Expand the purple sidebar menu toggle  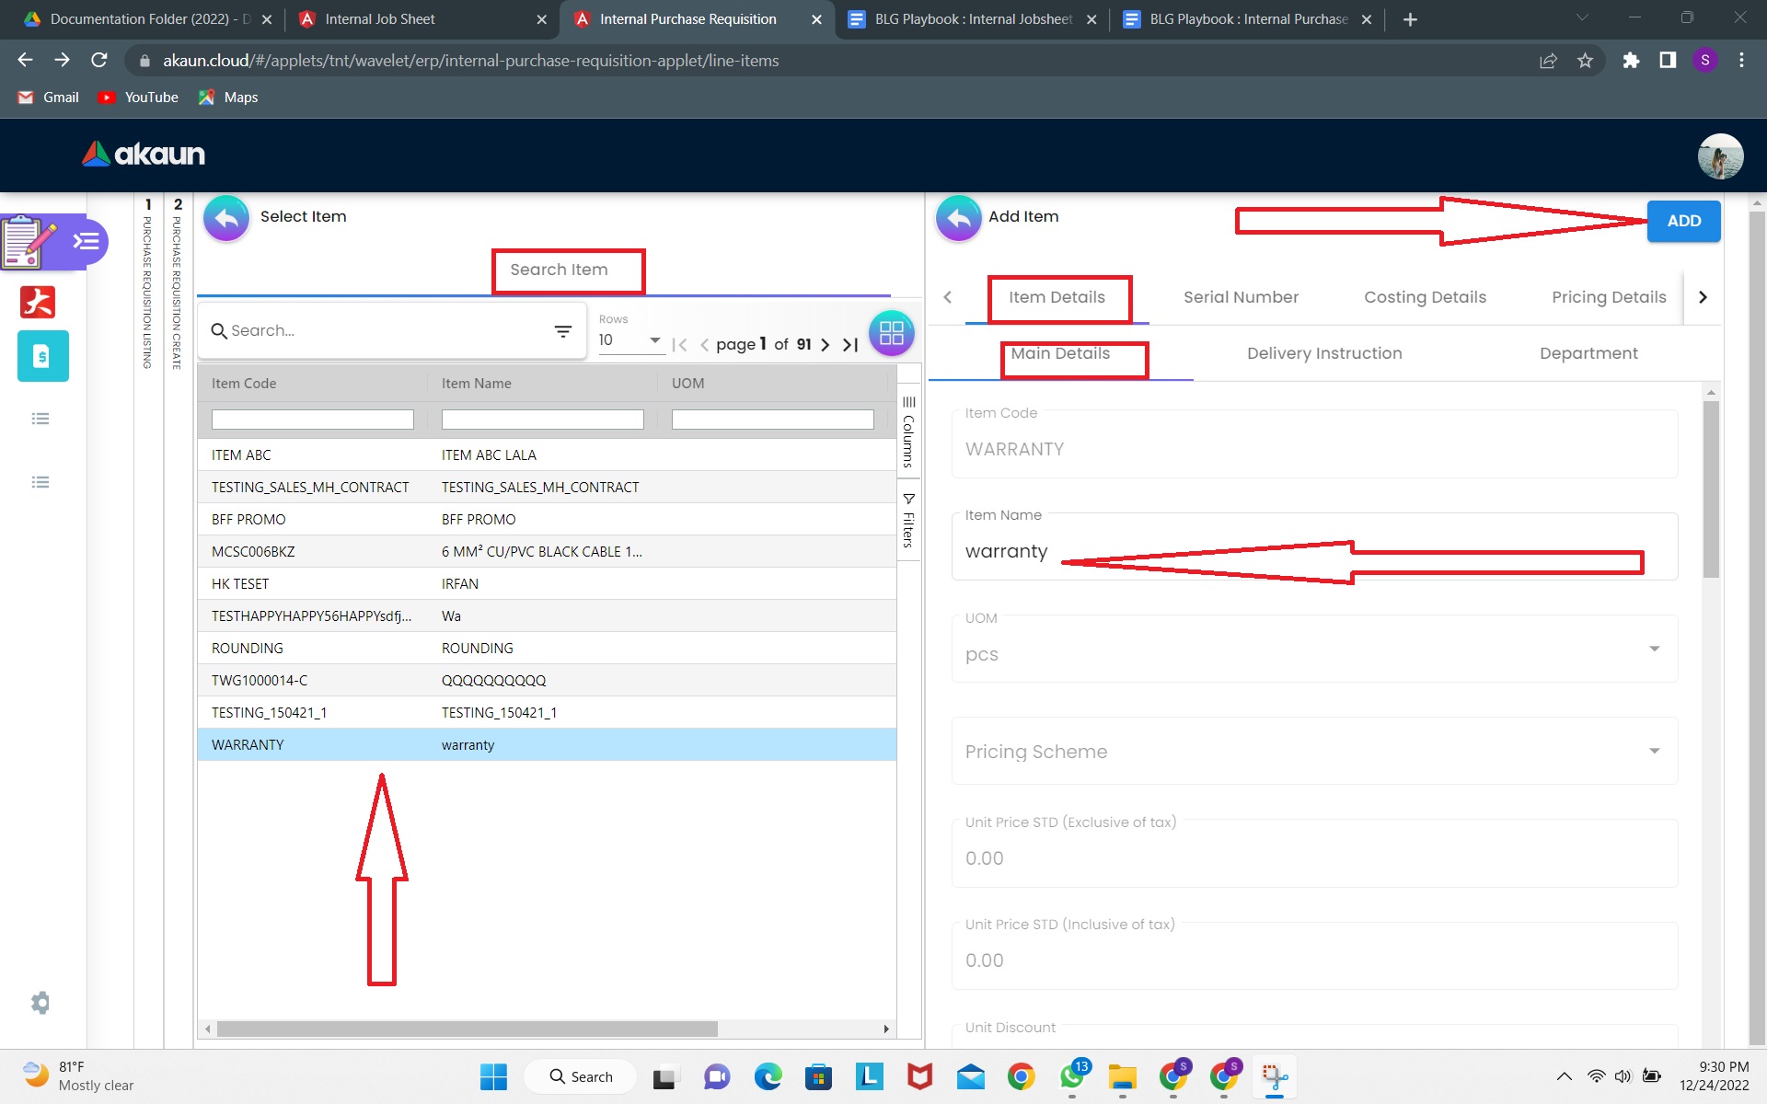click(87, 241)
